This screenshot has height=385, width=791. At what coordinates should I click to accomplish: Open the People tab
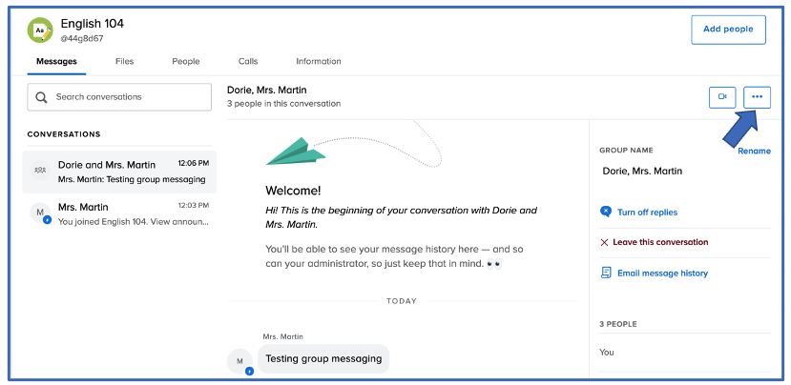click(185, 61)
